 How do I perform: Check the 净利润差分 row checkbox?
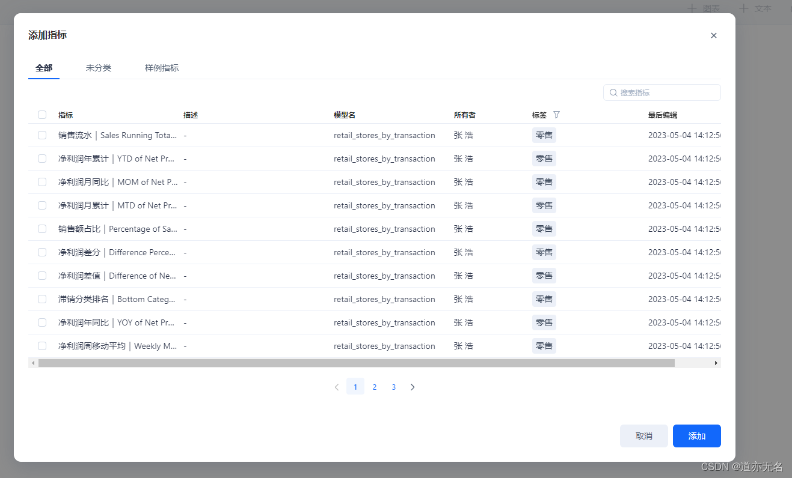coord(42,252)
